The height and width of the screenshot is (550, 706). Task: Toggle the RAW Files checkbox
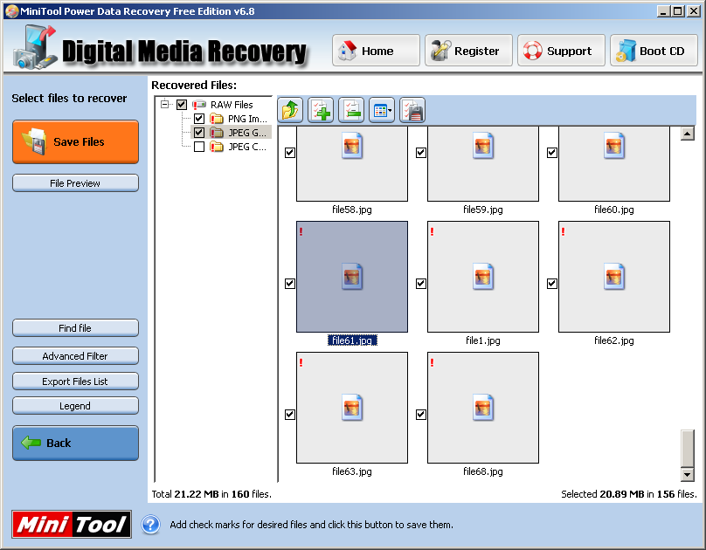(182, 105)
